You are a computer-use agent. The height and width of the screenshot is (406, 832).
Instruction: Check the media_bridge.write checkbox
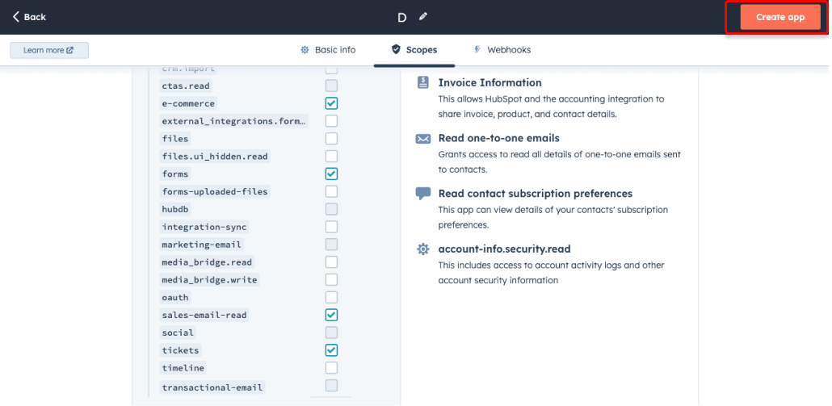tap(332, 279)
